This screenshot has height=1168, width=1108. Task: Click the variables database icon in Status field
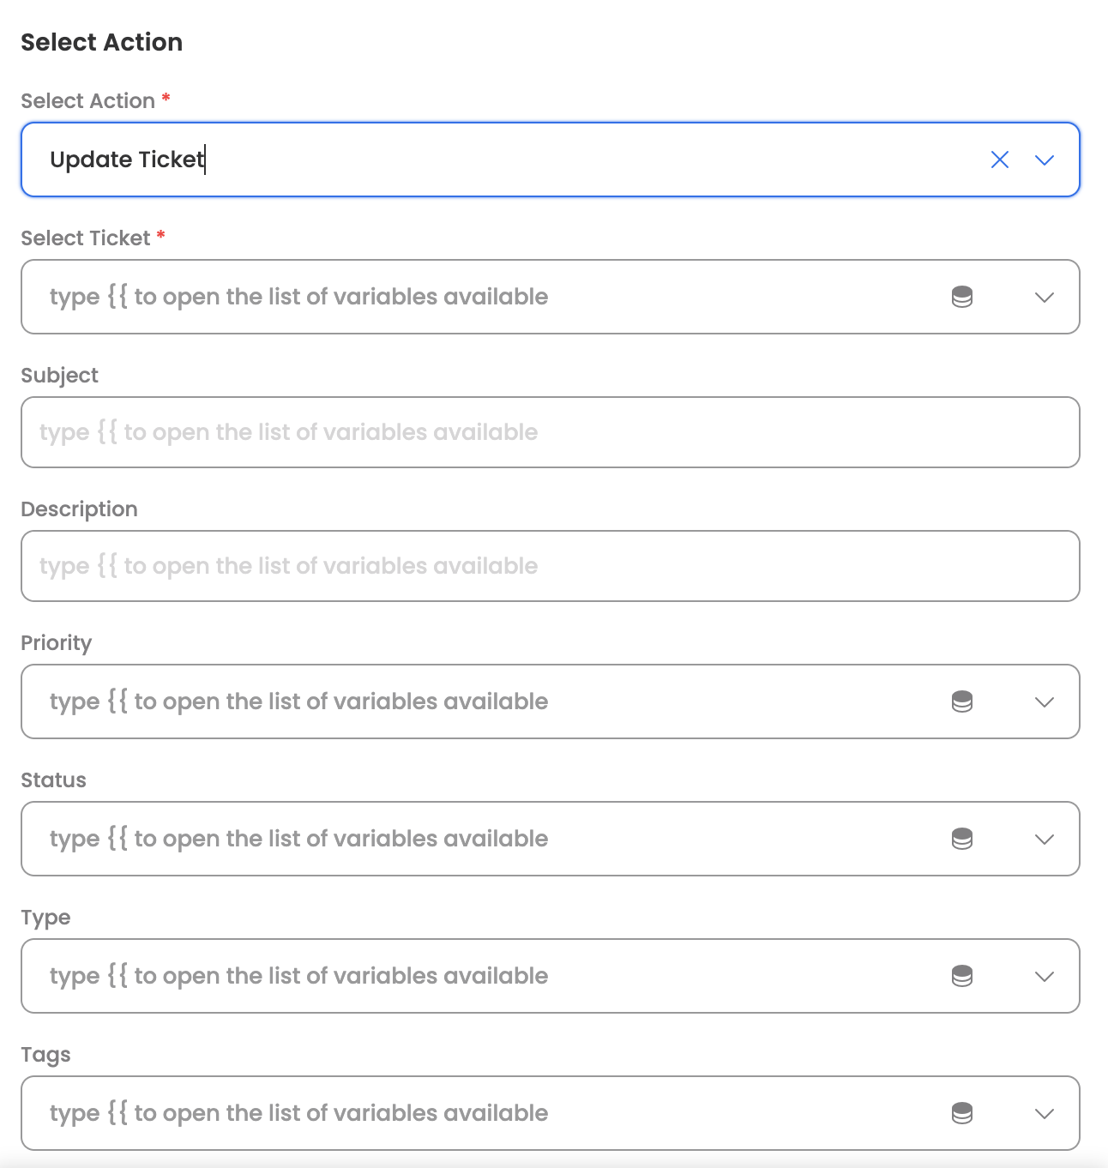(x=962, y=839)
